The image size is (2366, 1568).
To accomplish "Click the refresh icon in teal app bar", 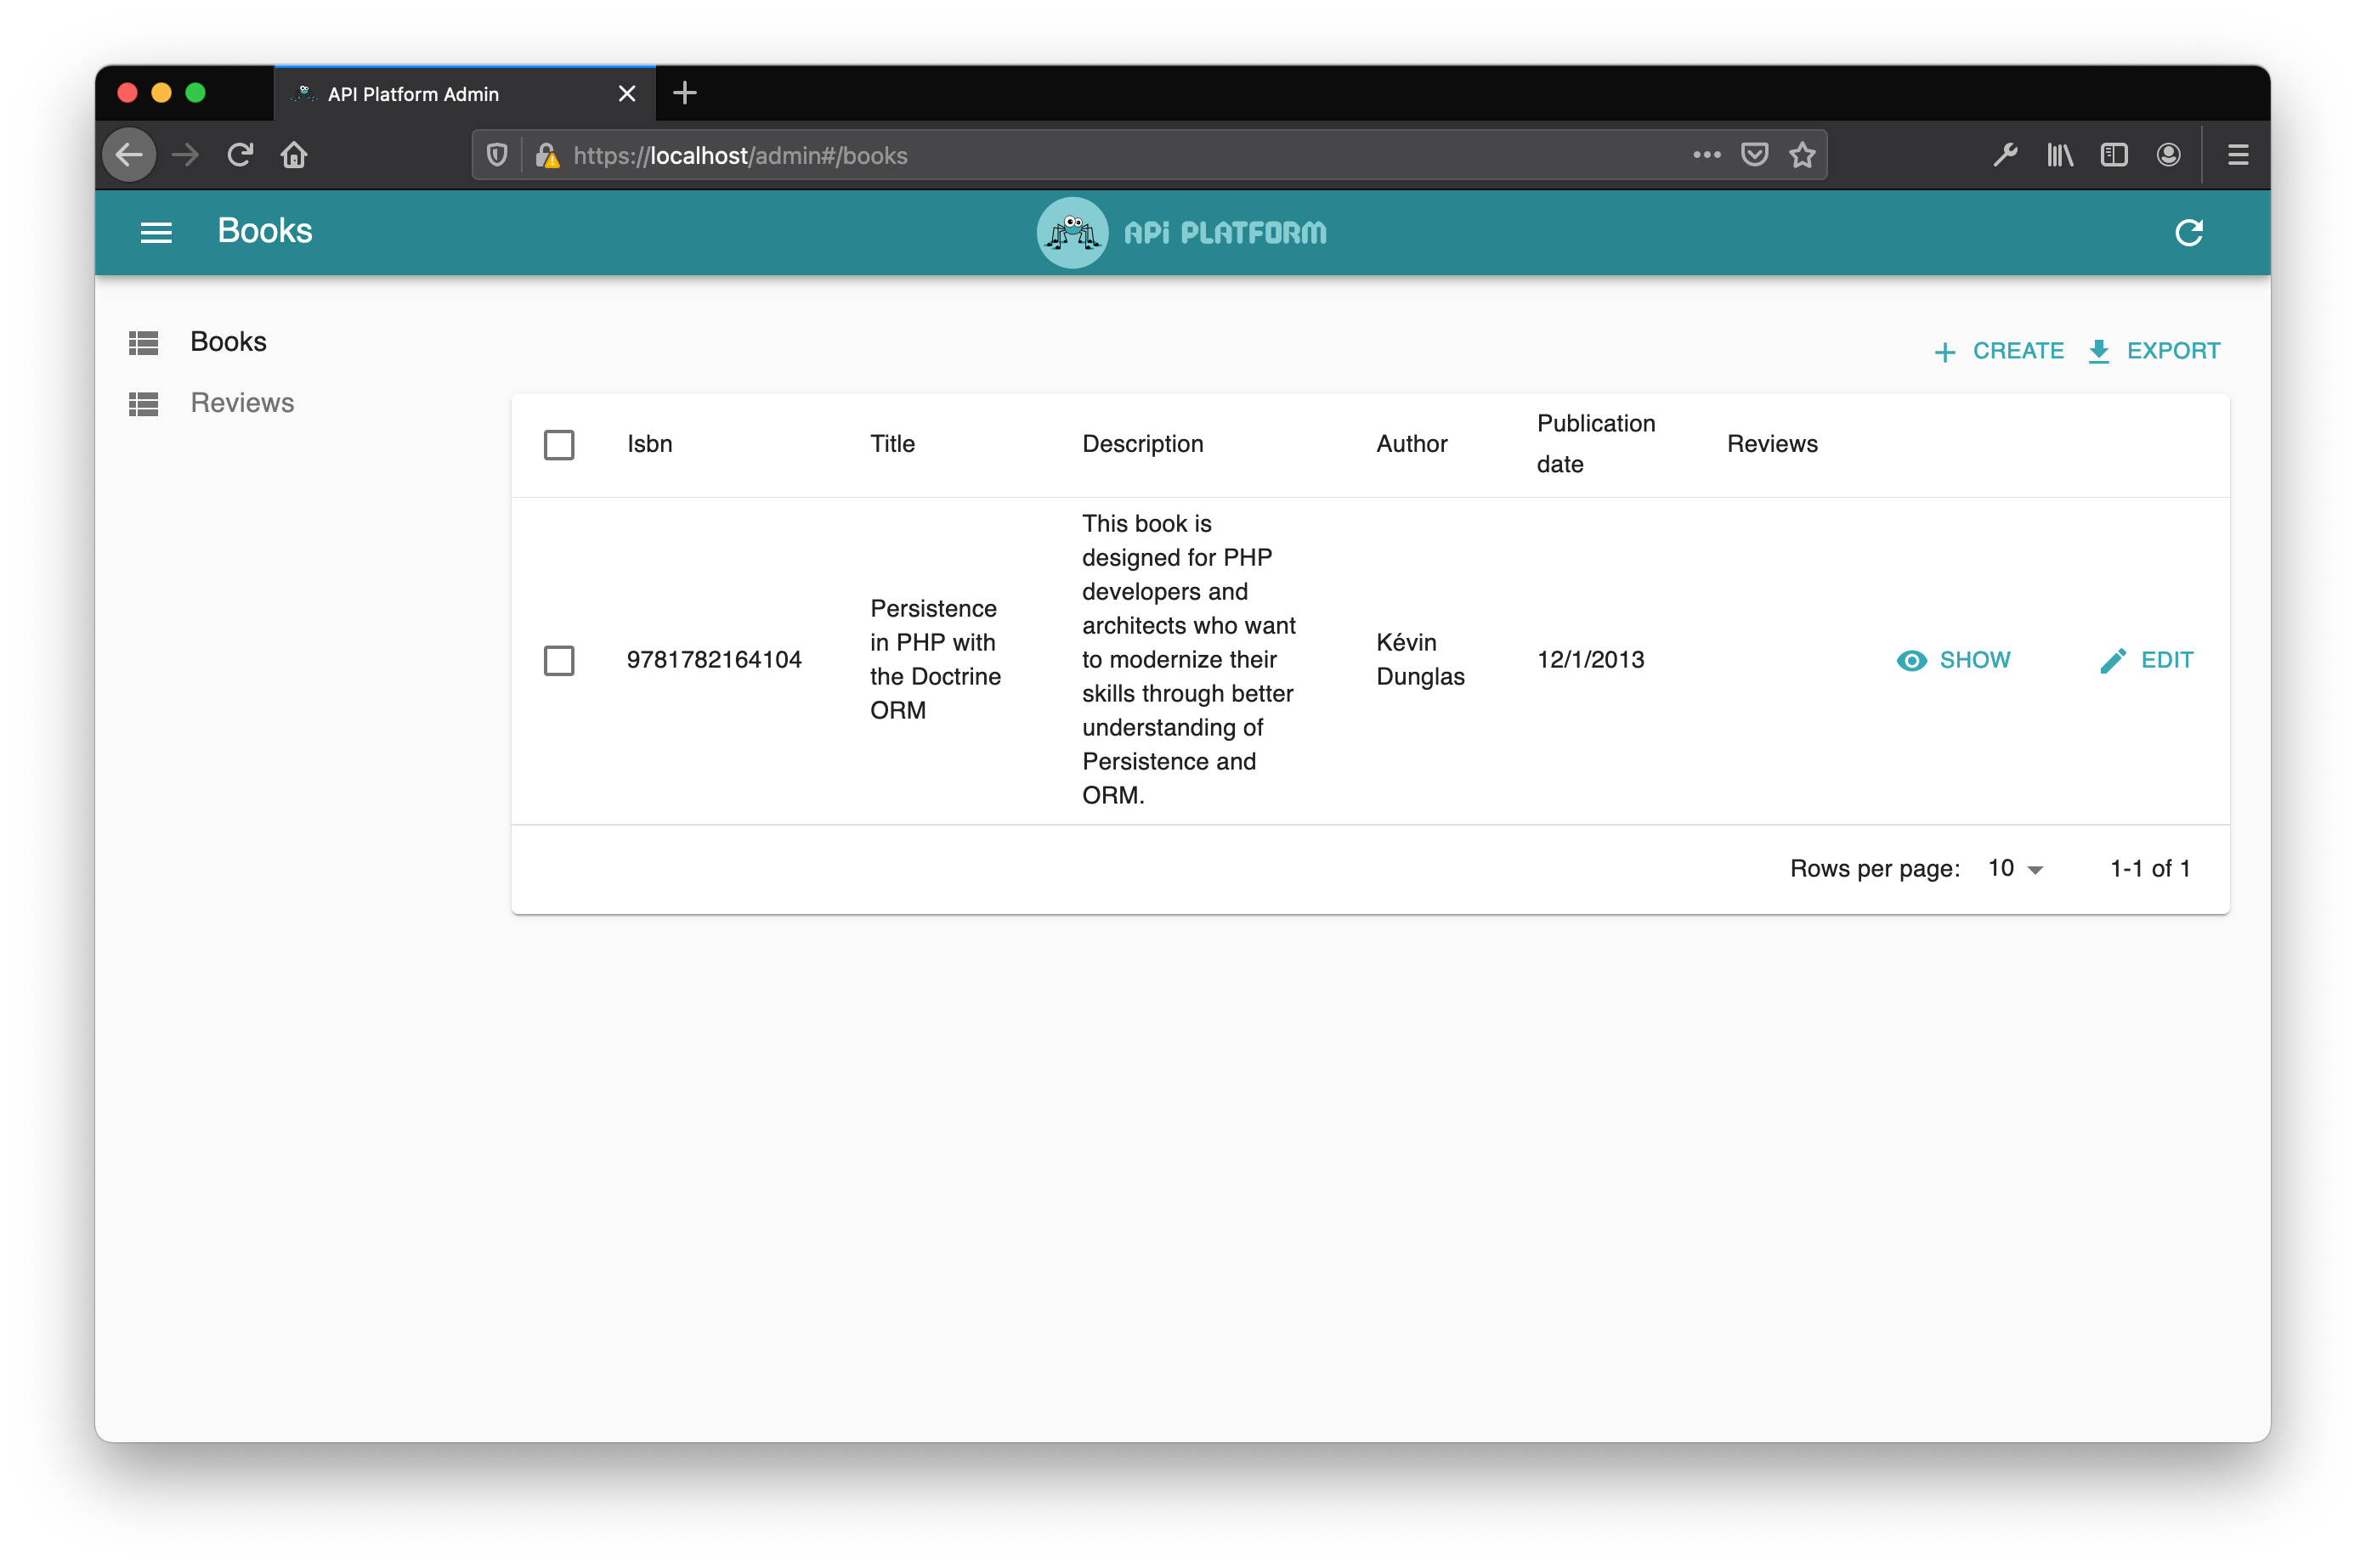I will pyautogui.click(x=2188, y=232).
